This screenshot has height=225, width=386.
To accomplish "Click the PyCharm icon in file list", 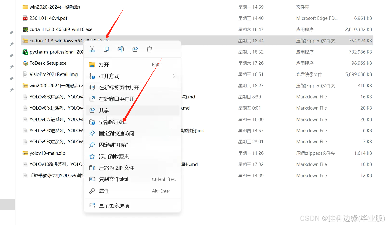I will (x=25, y=52).
